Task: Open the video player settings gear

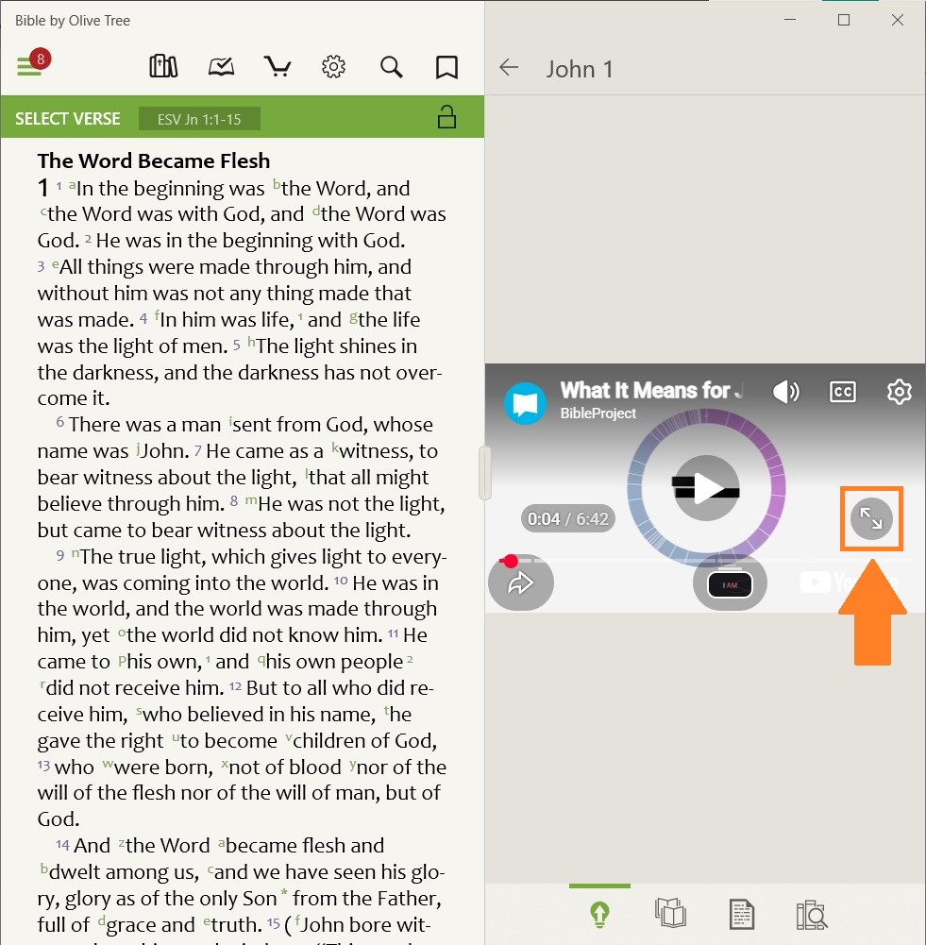Action: click(899, 392)
